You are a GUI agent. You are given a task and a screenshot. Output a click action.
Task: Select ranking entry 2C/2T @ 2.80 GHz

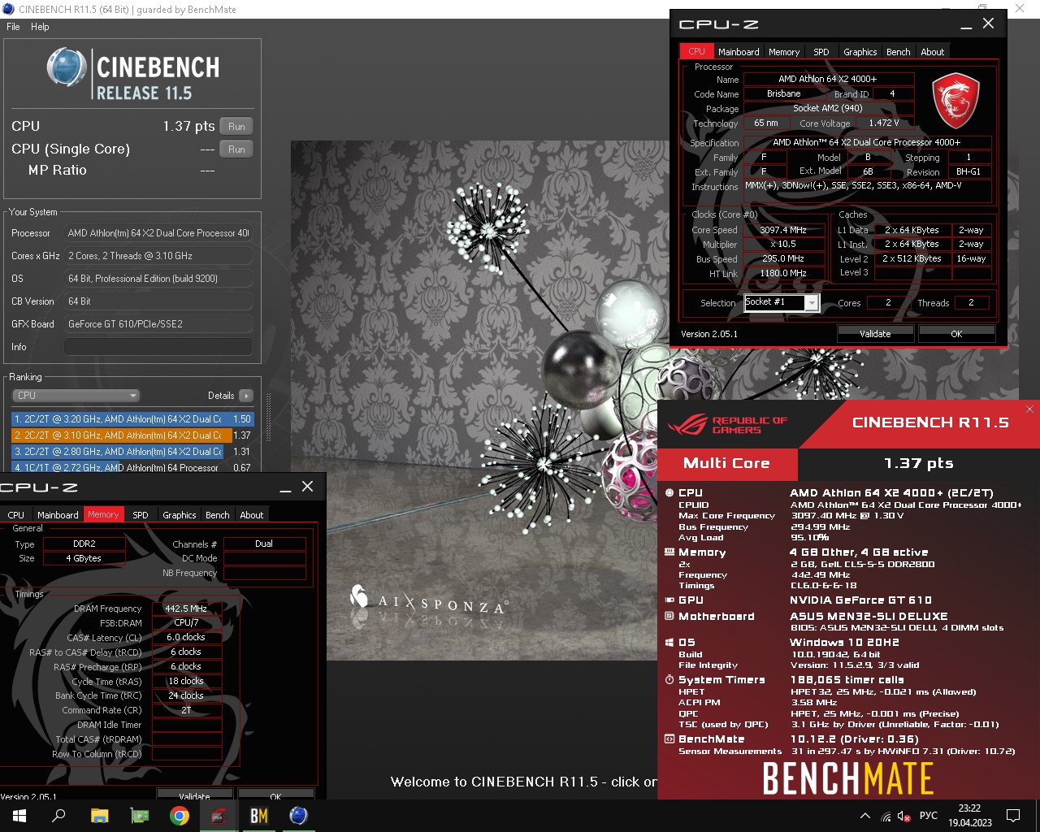(132, 452)
